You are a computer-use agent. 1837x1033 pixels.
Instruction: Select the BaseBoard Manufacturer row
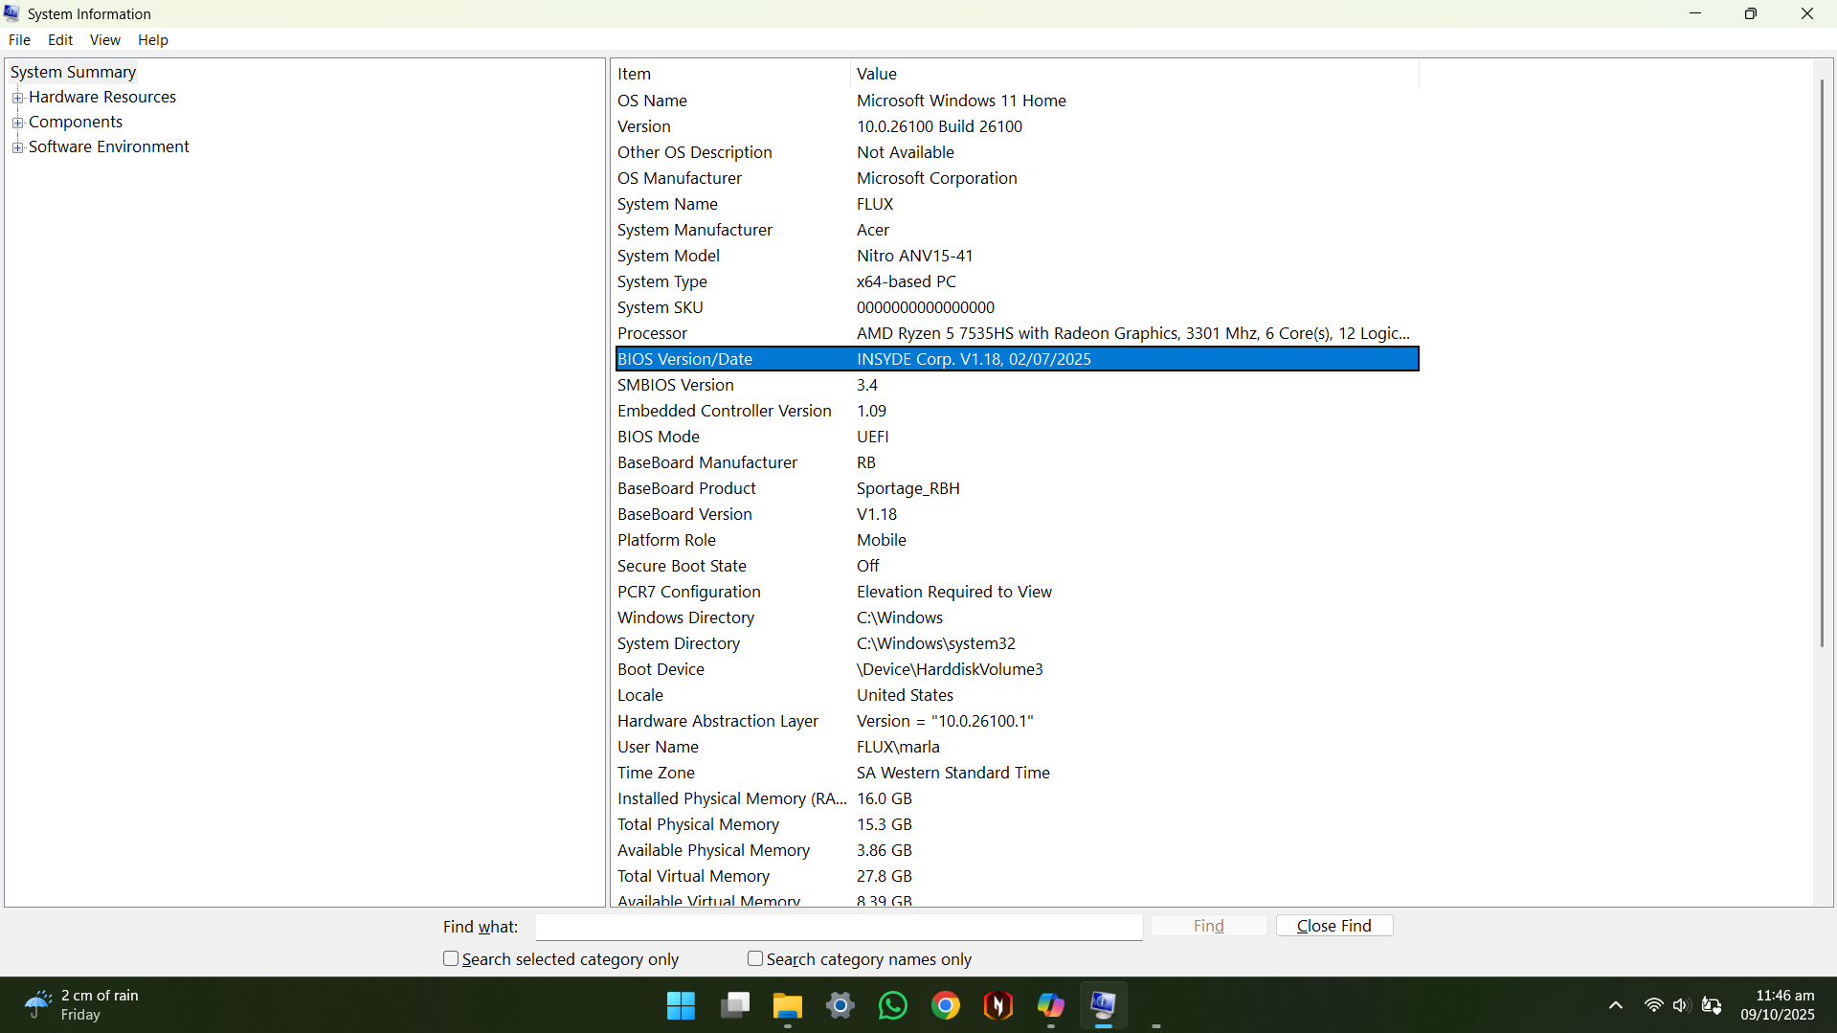(x=1017, y=462)
